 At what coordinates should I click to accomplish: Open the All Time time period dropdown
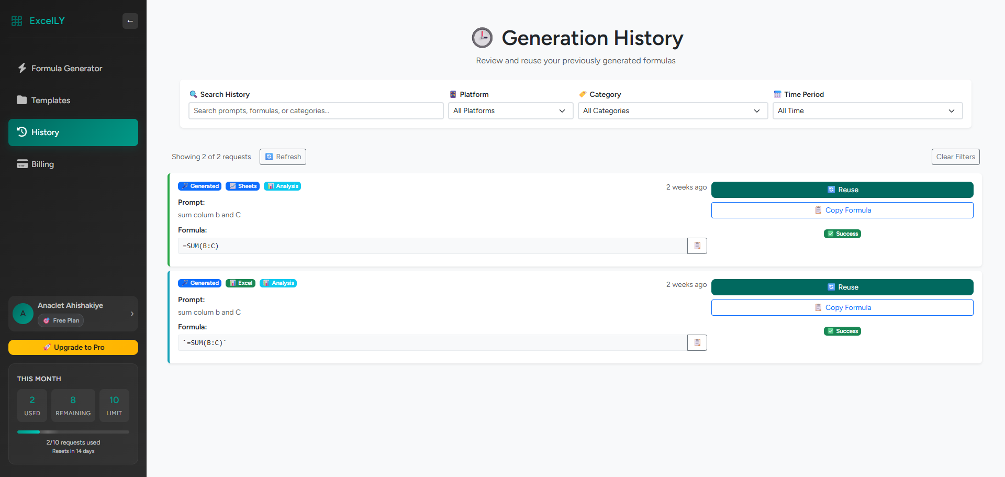tap(867, 110)
